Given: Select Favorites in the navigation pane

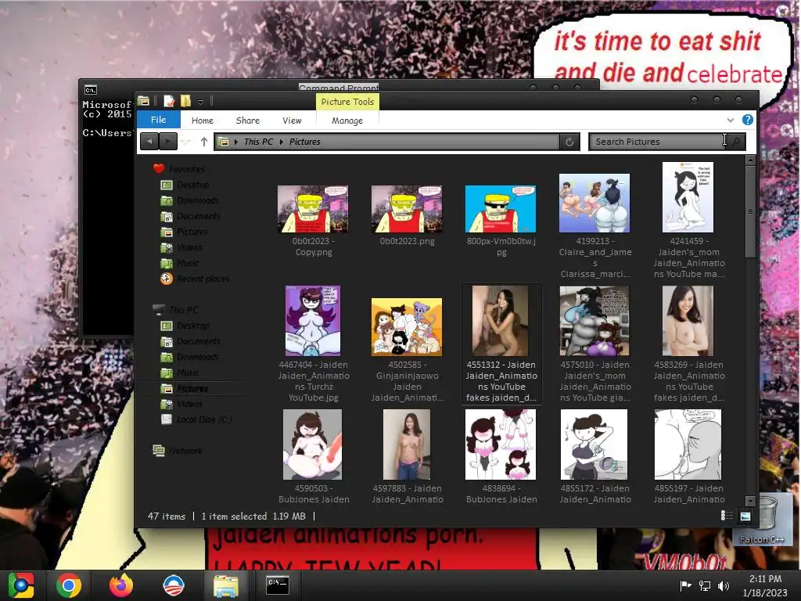Looking at the screenshot, I should (x=187, y=169).
